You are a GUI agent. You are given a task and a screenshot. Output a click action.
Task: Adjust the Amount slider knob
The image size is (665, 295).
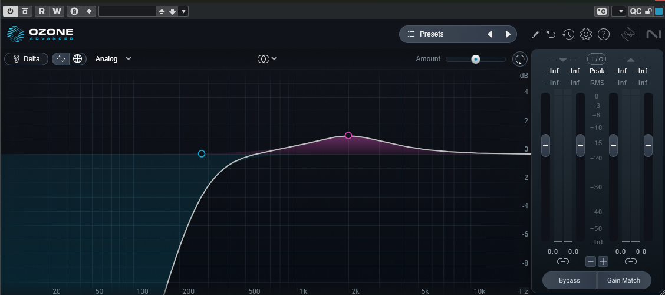point(476,59)
